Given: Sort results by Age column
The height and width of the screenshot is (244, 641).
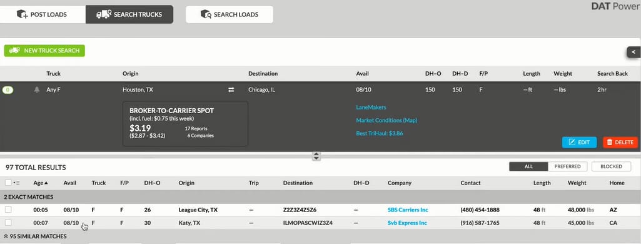Looking at the screenshot, I should point(41,183).
